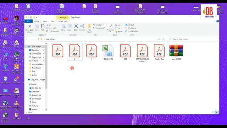Click Invert selection in ribbon
The image size is (227, 128).
tap(132, 31)
